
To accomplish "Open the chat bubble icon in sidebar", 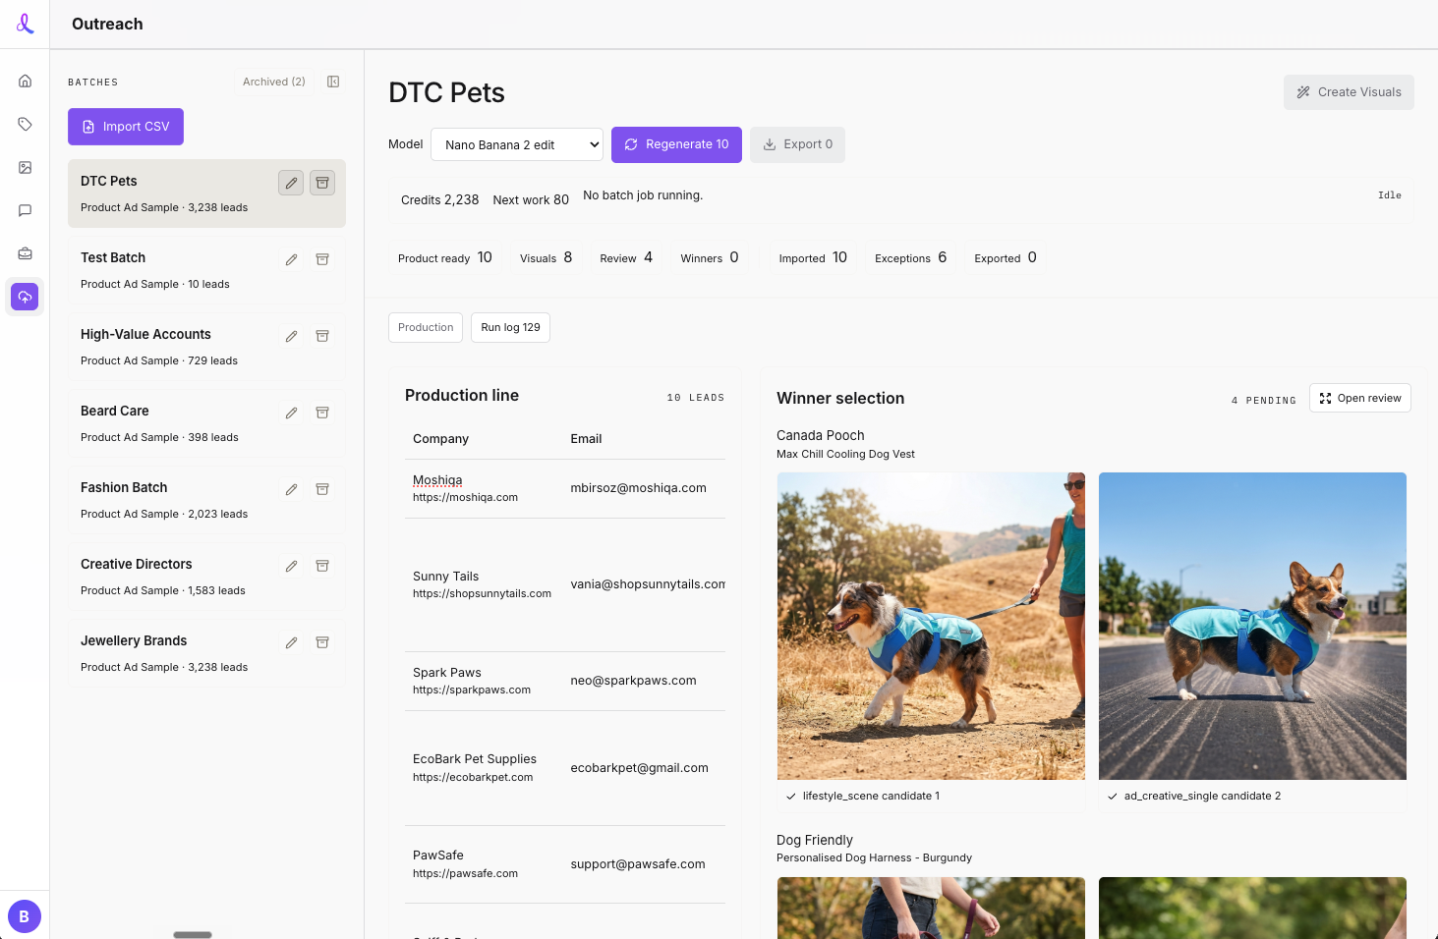I will (25, 210).
